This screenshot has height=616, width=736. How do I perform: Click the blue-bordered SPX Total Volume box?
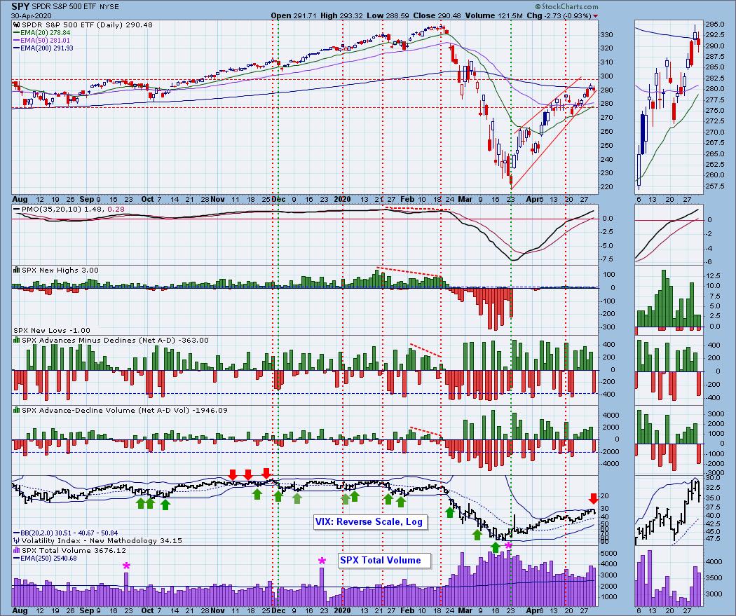click(384, 560)
